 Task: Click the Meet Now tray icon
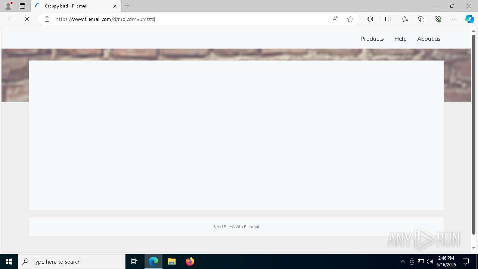pos(412,262)
